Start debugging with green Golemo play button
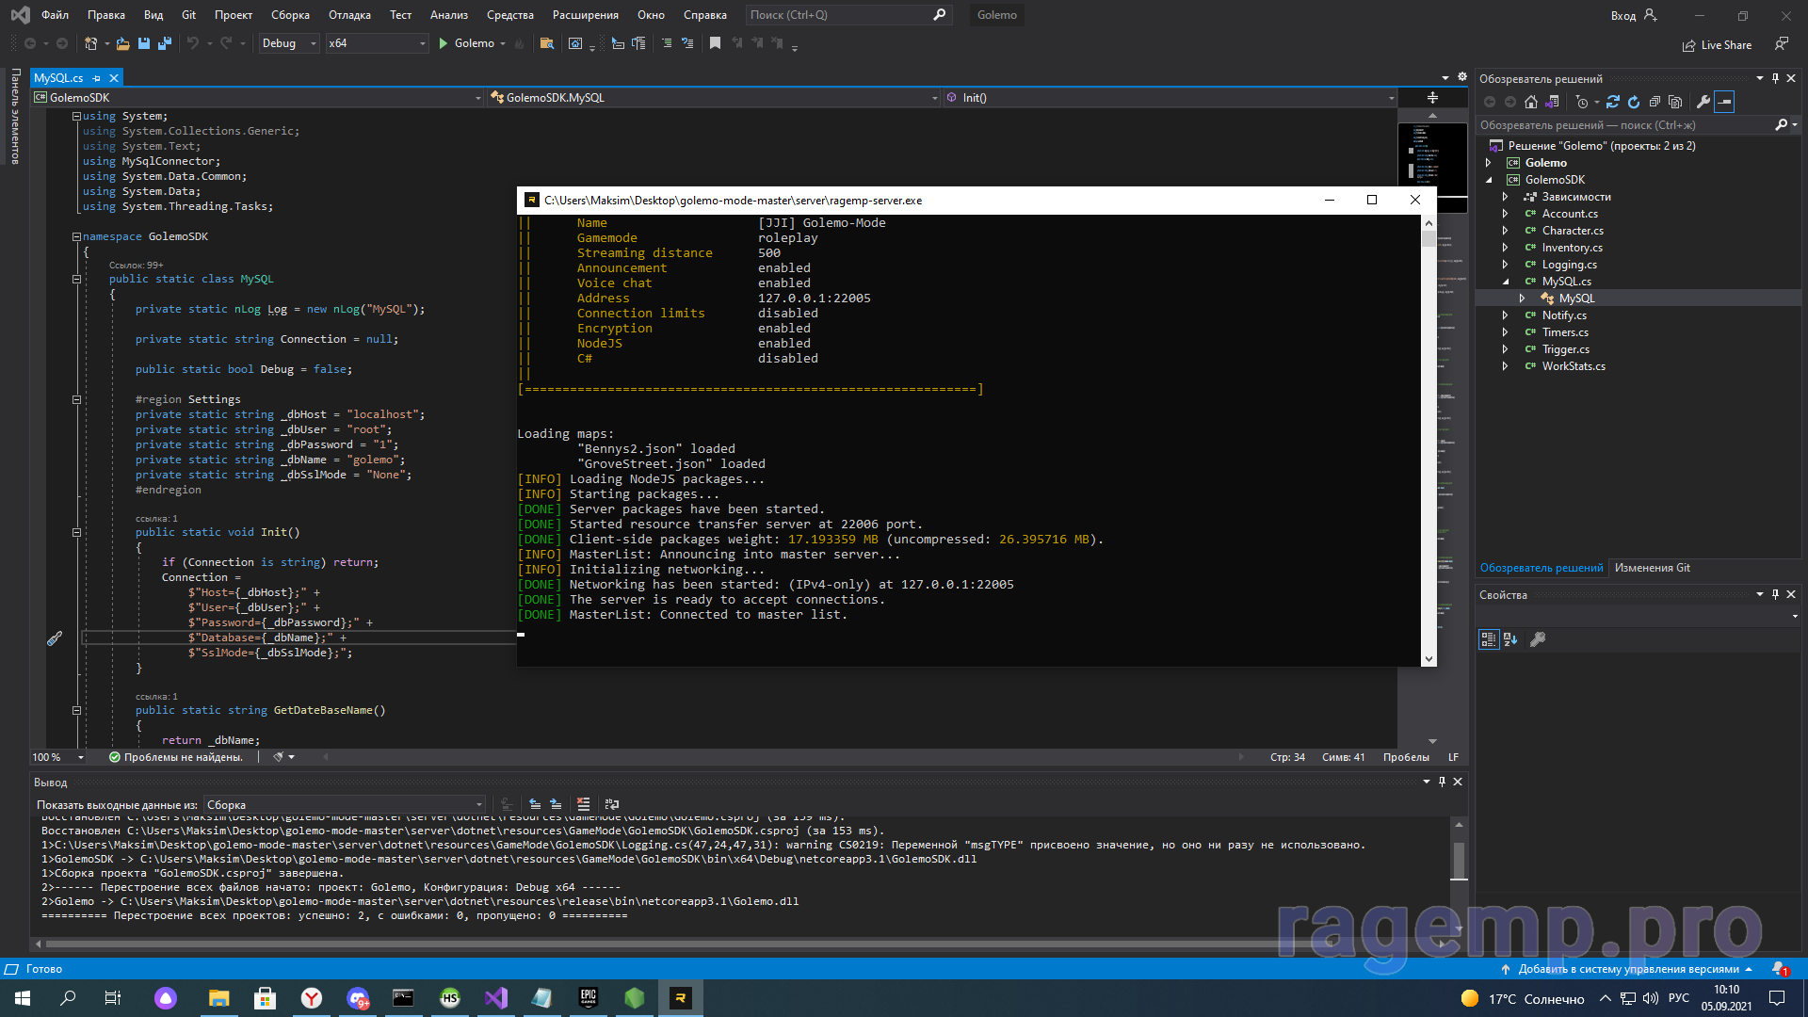 tap(444, 43)
